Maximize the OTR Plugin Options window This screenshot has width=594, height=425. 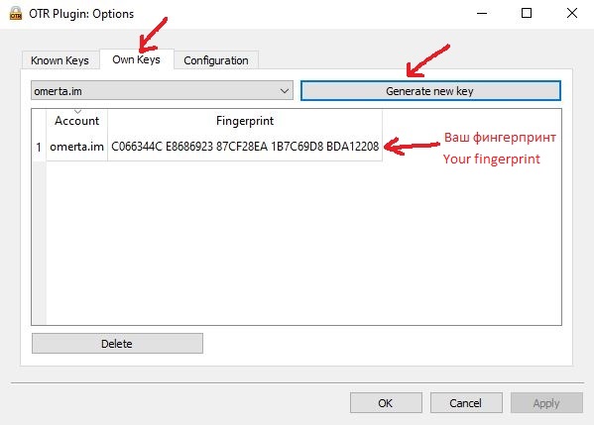click(x=527, y=13)
